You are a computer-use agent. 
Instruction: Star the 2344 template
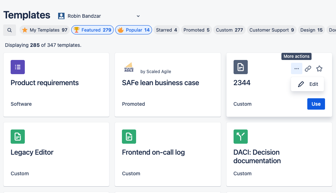[319, 68]
